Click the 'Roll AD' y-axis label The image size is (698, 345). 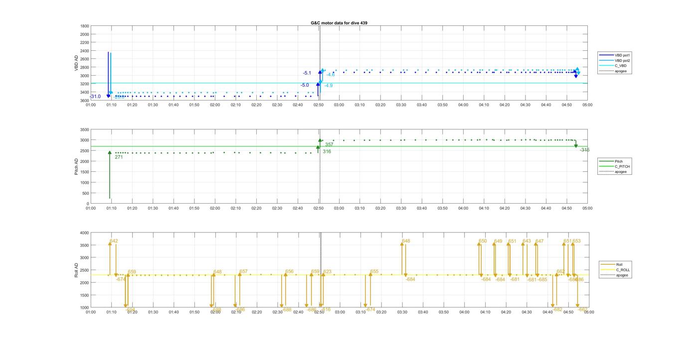(x=76, y=270)
